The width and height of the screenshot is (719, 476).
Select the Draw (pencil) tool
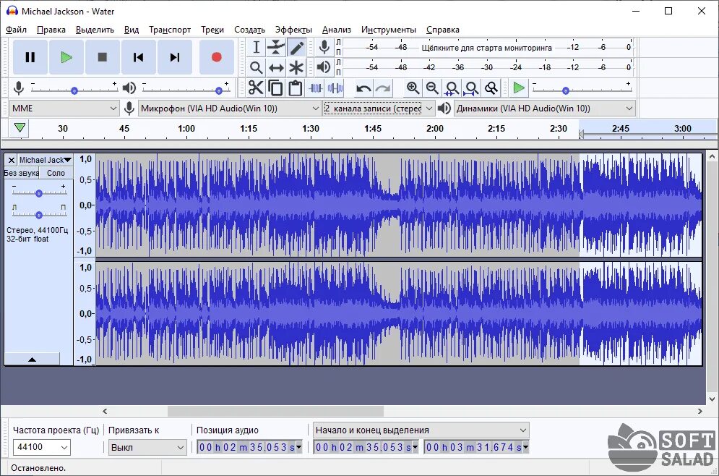click(296, 47)
